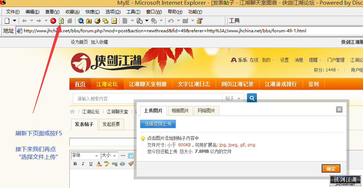Click the 江湖聊天室 breadcrumb link
This screenshot has height=188, width=363.
[117, 112]
